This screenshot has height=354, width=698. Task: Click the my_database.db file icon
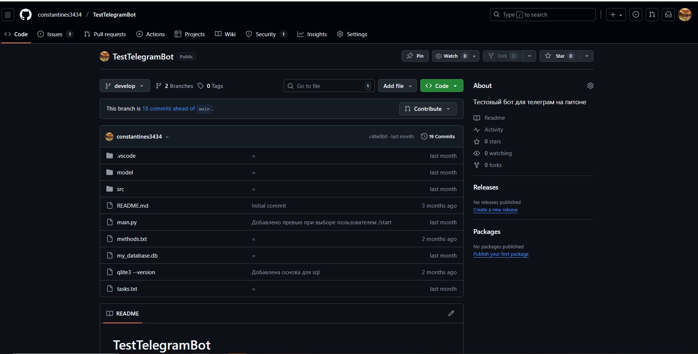pyautogui.click(x=110, y=255)
